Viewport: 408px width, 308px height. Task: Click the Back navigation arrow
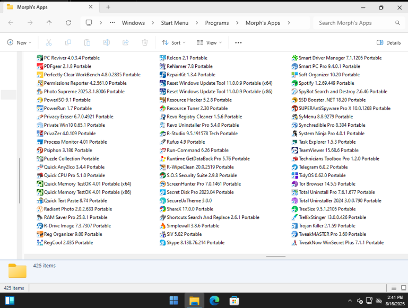click(11, 23)
